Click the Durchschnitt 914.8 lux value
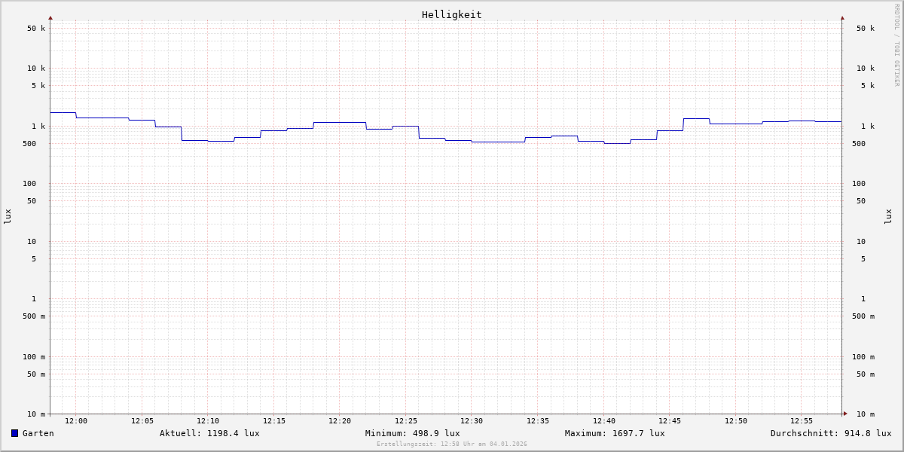904x452 pixels. click(830, 433)
